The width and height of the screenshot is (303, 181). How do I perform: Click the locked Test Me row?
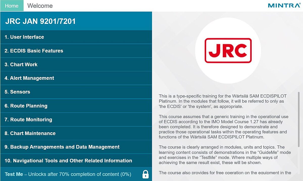76,174
